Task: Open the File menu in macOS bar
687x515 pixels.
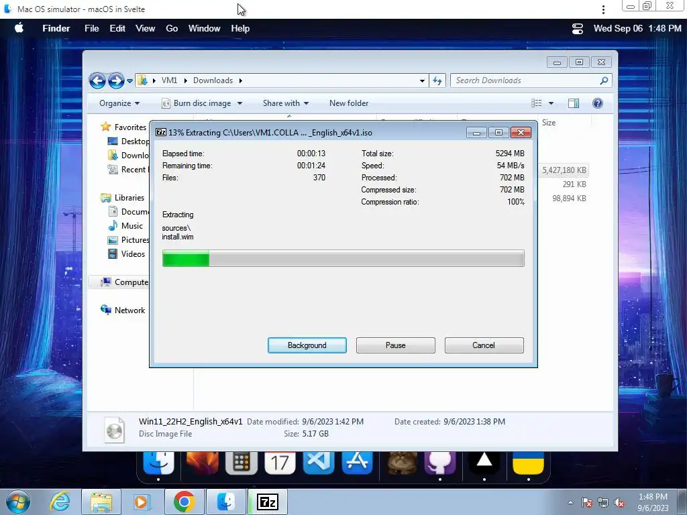Action: click(x=91, y=28)
